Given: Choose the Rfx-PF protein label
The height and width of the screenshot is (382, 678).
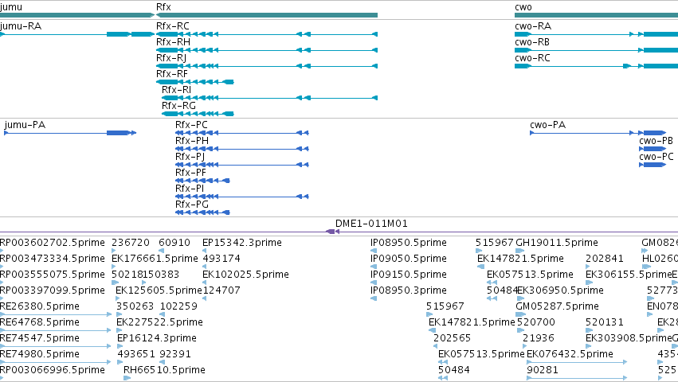Looking at the screenshot, I should (x=190, y=173).
